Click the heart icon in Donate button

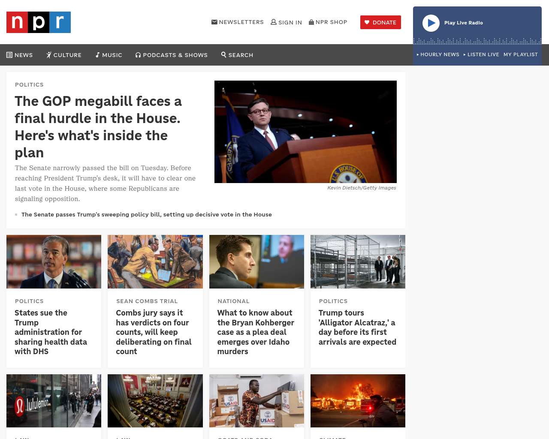click(x=367, y=22)
